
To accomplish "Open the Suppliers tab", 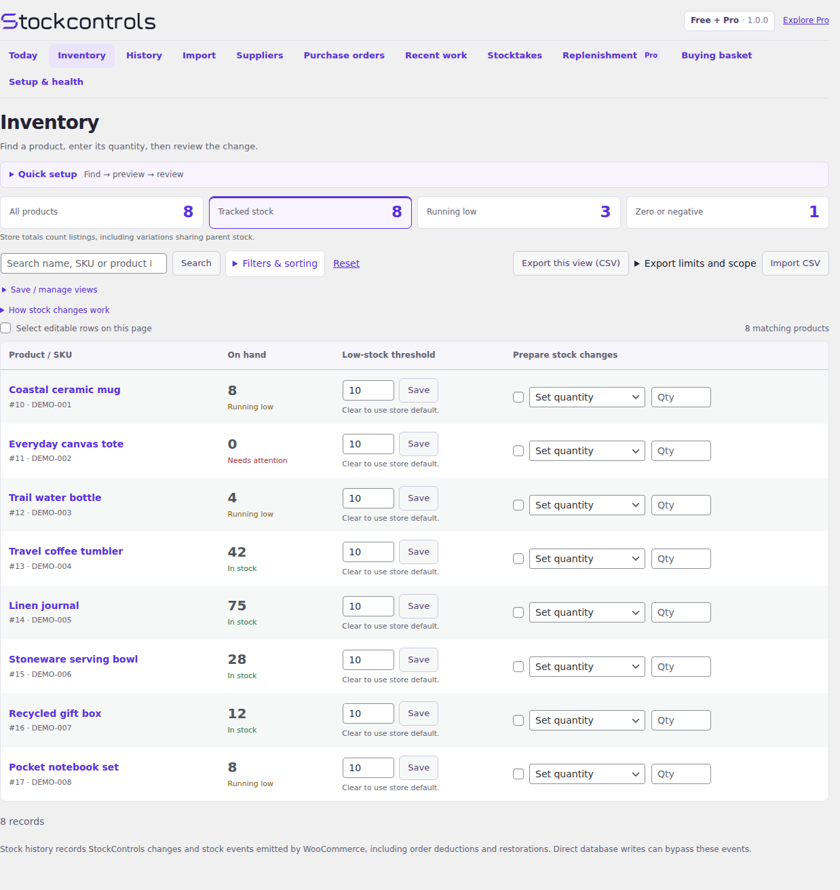I will tap(260, 56).
